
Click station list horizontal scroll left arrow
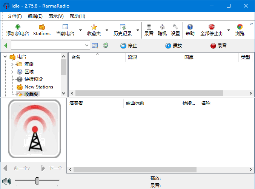point(72,93)
